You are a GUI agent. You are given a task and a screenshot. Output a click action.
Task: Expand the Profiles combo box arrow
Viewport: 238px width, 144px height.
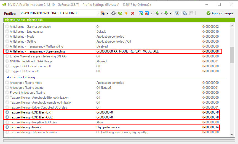(98, 13)
